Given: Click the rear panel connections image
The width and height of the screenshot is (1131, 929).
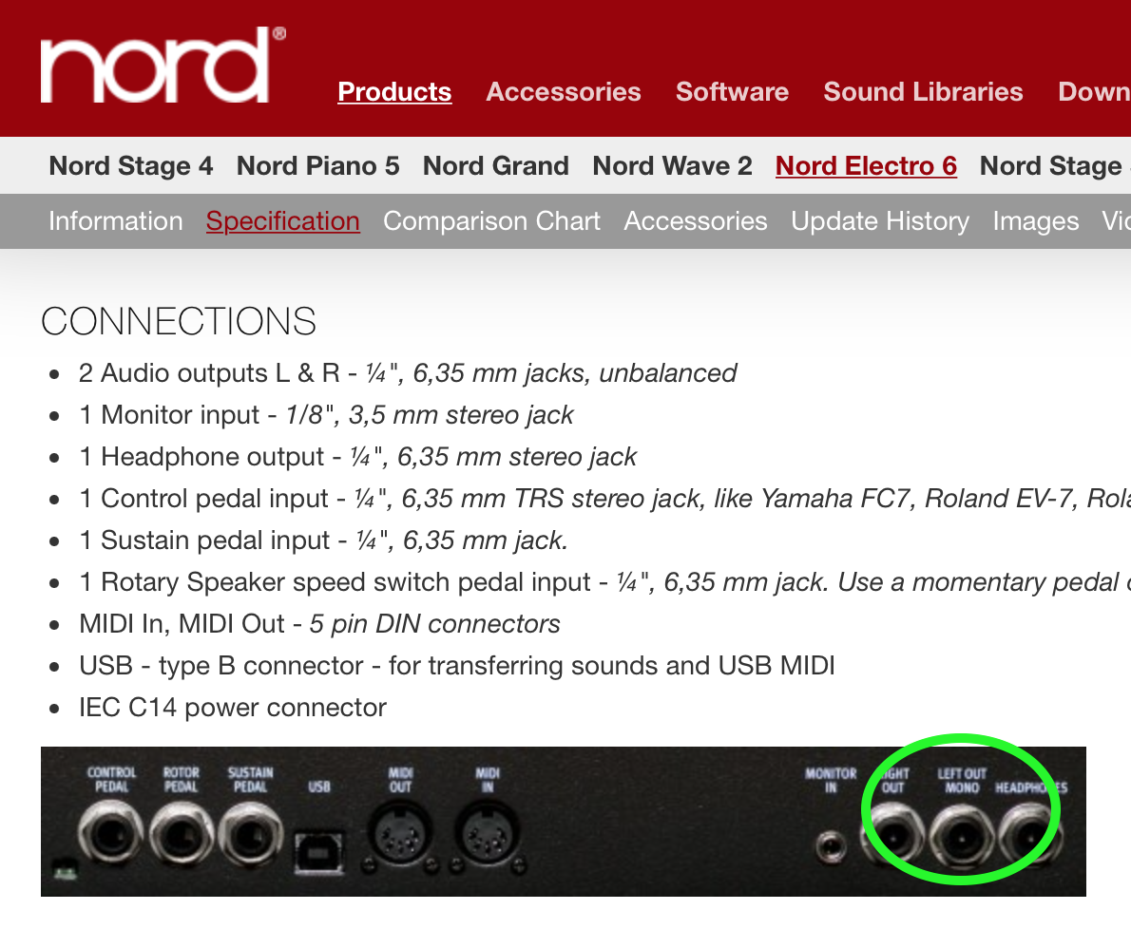Looking at the screenshot, I should pyautogui.click(x=564, y=822).
